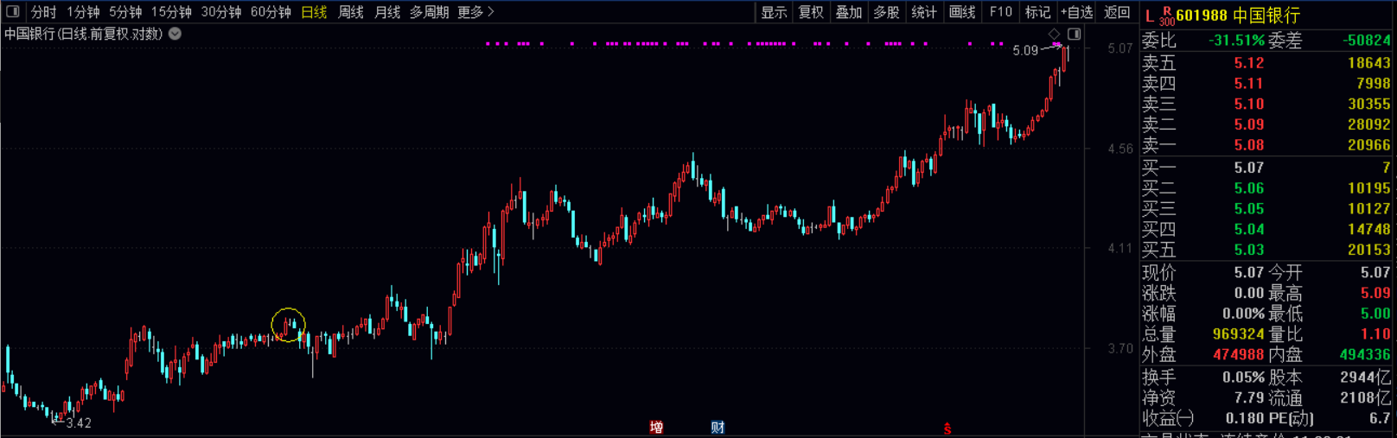
Task: Open chart title dropdown arrow for 中国银行
Action: click(x=175, y=34)
